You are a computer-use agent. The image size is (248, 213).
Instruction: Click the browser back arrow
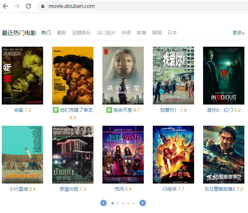tap(5, 6)
